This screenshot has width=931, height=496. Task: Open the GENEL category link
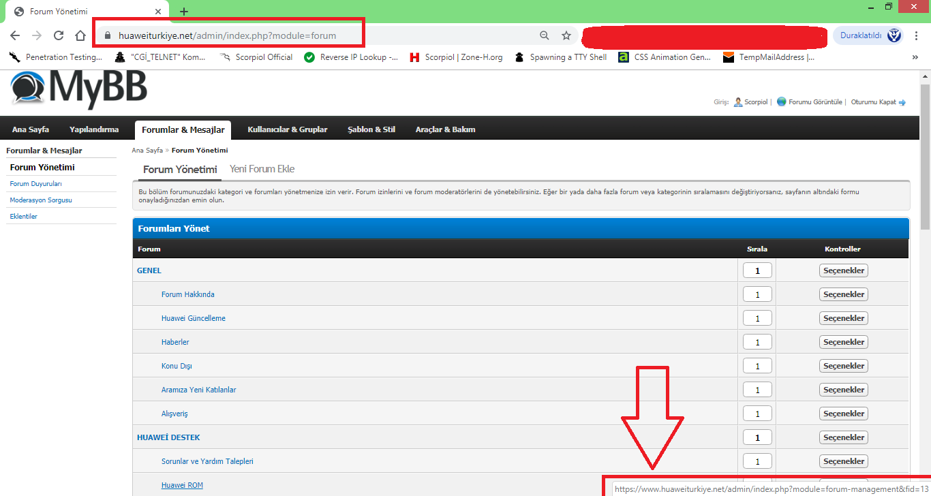point(149,270)
